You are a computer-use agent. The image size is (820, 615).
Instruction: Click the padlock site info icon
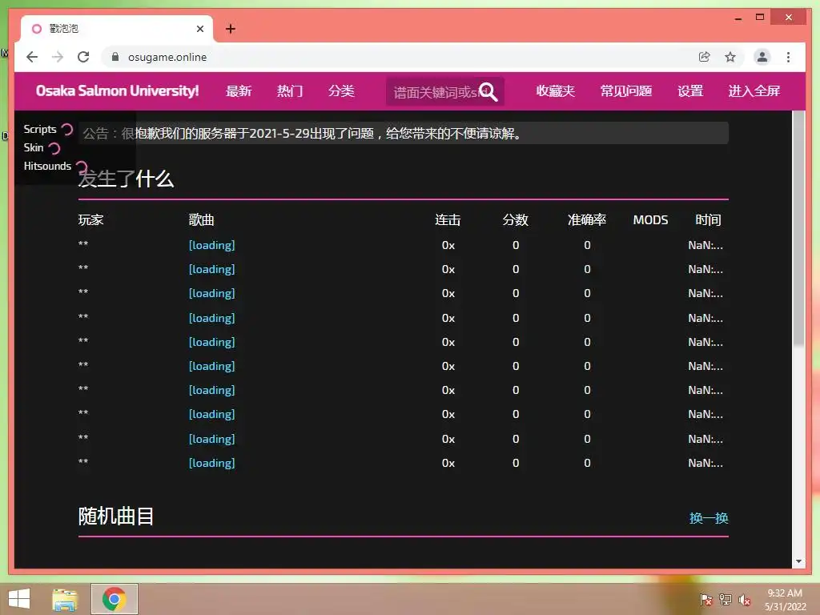115,57
